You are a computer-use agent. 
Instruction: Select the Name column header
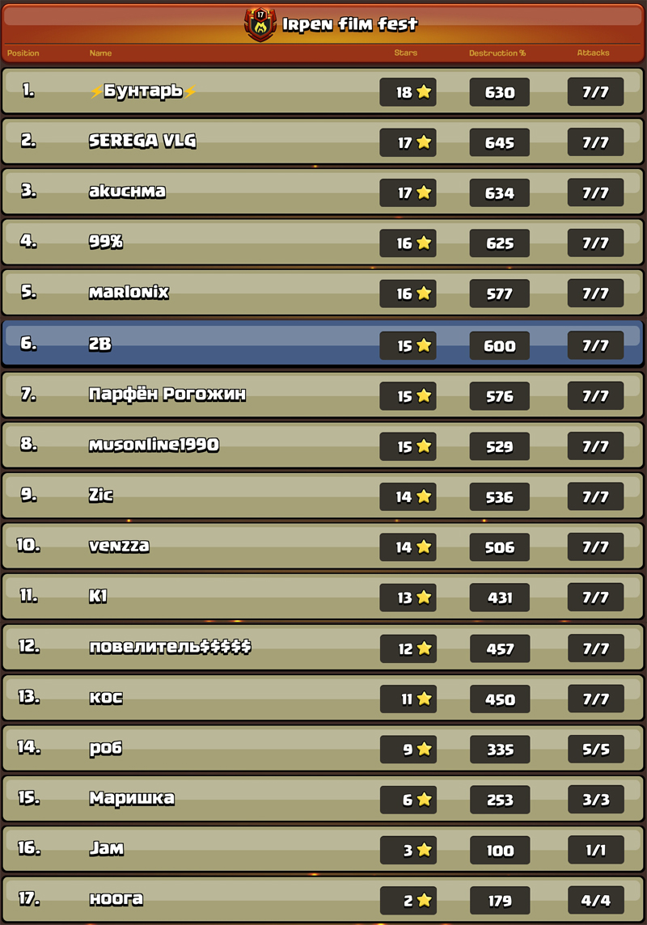click(x=100, y=53)
